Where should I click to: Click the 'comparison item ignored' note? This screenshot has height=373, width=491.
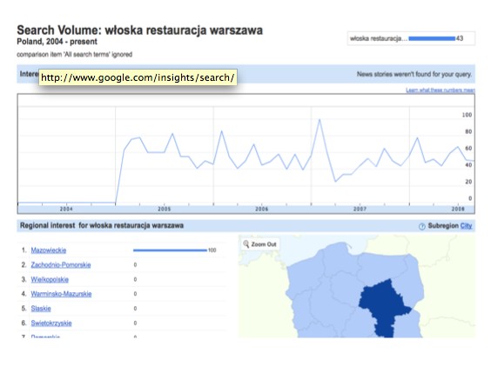pyautogui.click(x=75, y=55)
